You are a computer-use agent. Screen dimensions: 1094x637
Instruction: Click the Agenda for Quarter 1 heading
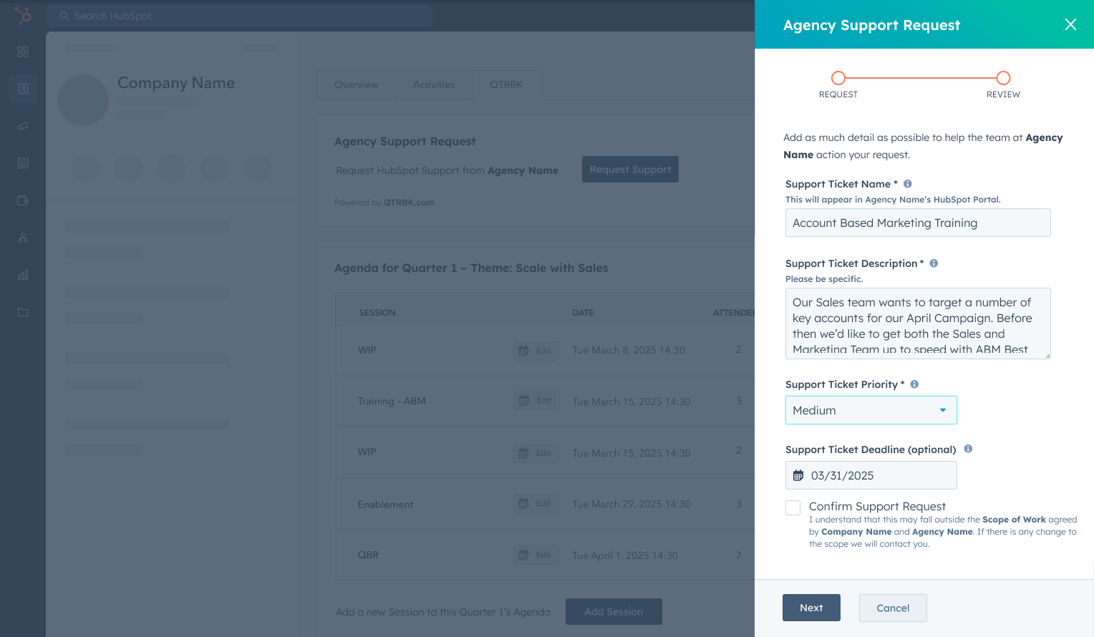coord(471,268)
